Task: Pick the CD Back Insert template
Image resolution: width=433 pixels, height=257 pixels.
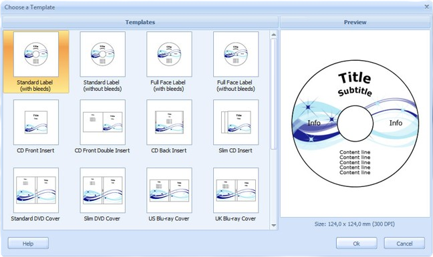Action: point(169,127)
